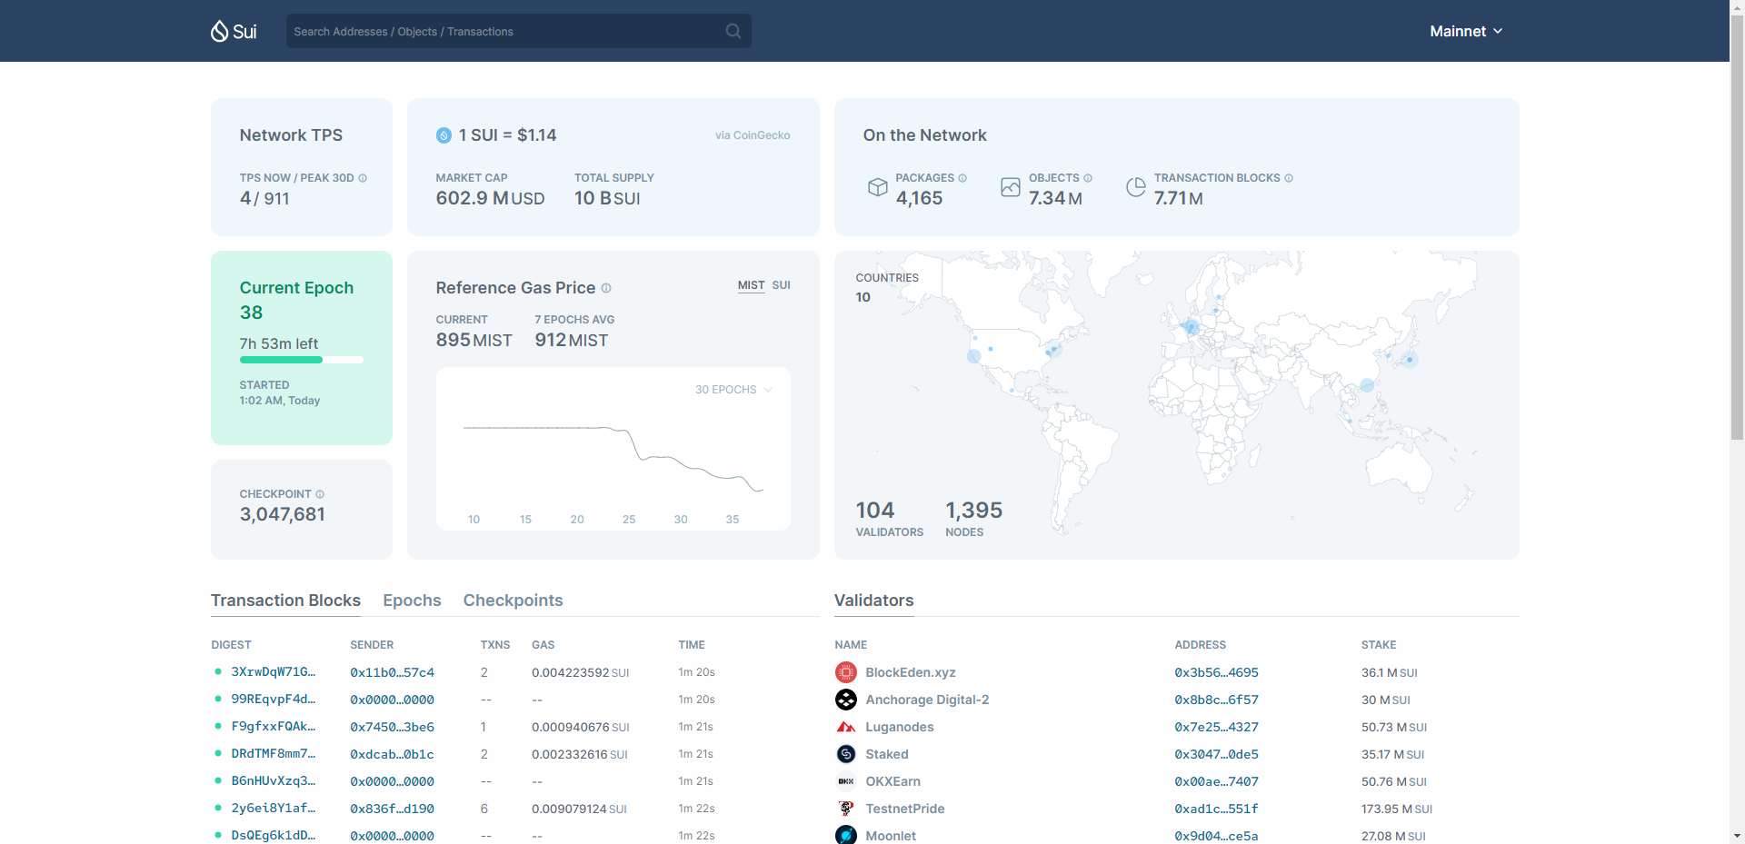Click the info icon next to Checkpoint
Viewport: 1745px width, 844px height.
(x=320, y=494)
